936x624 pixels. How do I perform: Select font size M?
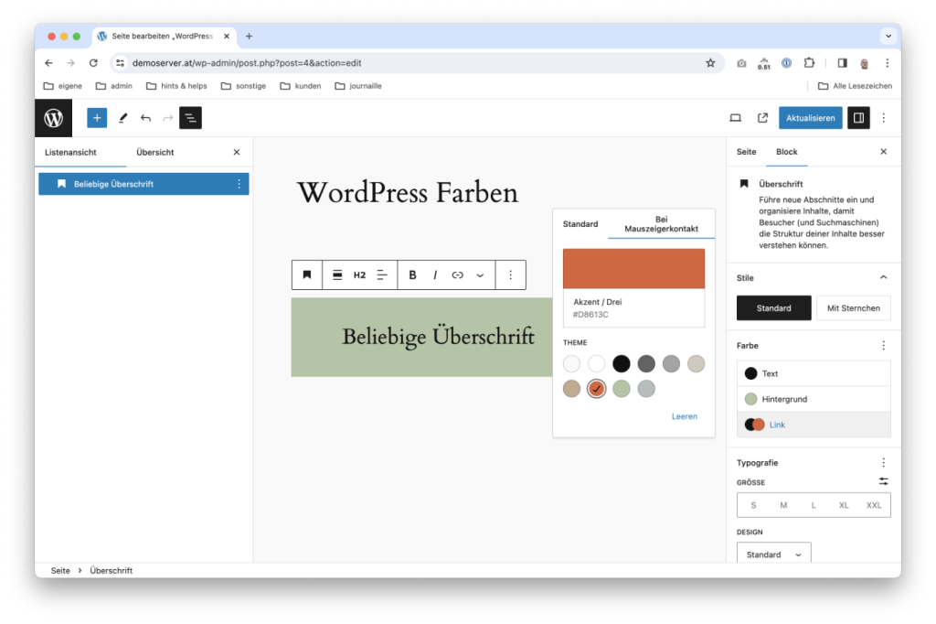pyautogui.click(x=783, y=505)
